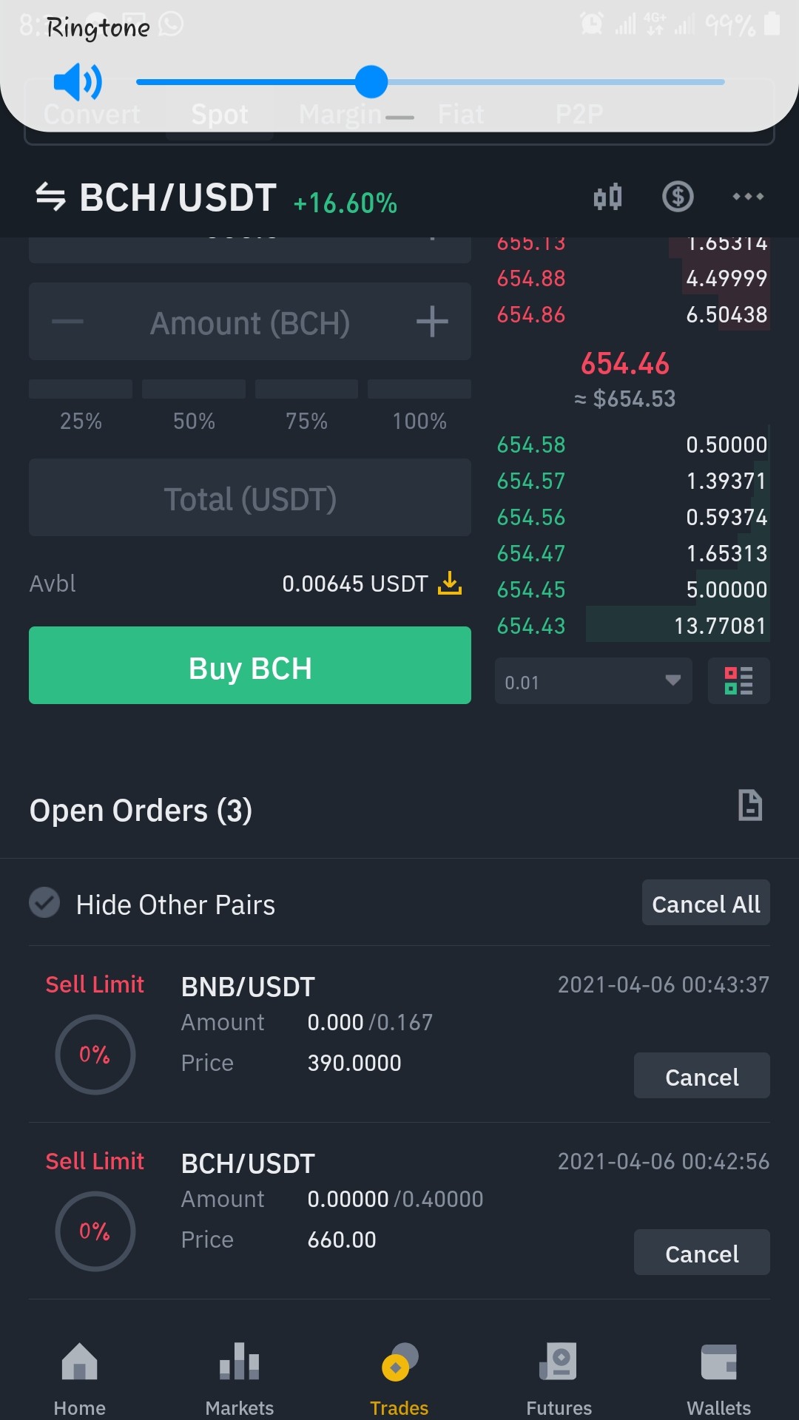Viewport: 799px width, 1420px height.
Task: Open the three-dot more options menu
Action: pos(748,197)
